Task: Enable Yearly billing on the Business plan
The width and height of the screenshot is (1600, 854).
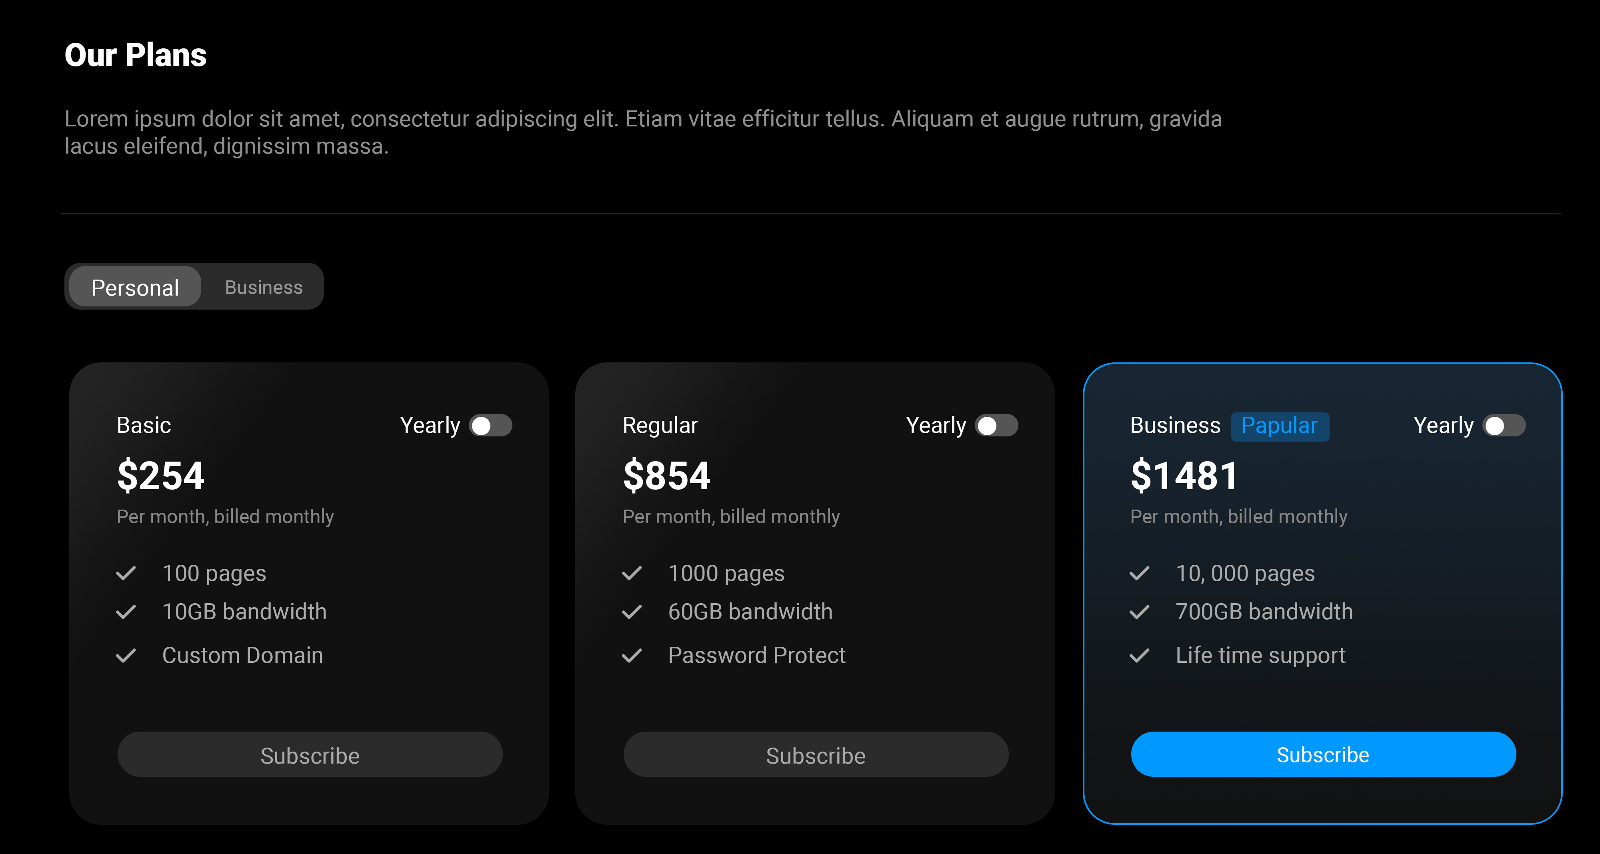Action: 1505,426
